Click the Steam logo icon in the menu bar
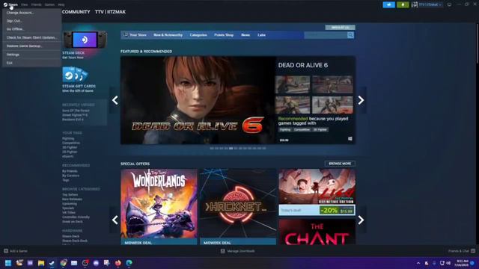479x269 pixels. pyautogui.click(x=5, y=4)
